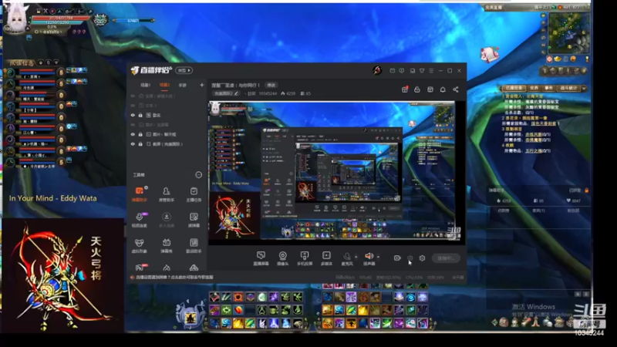
Task: Toggle visibility of the 聊天框 image source
Action: (133, 134)
